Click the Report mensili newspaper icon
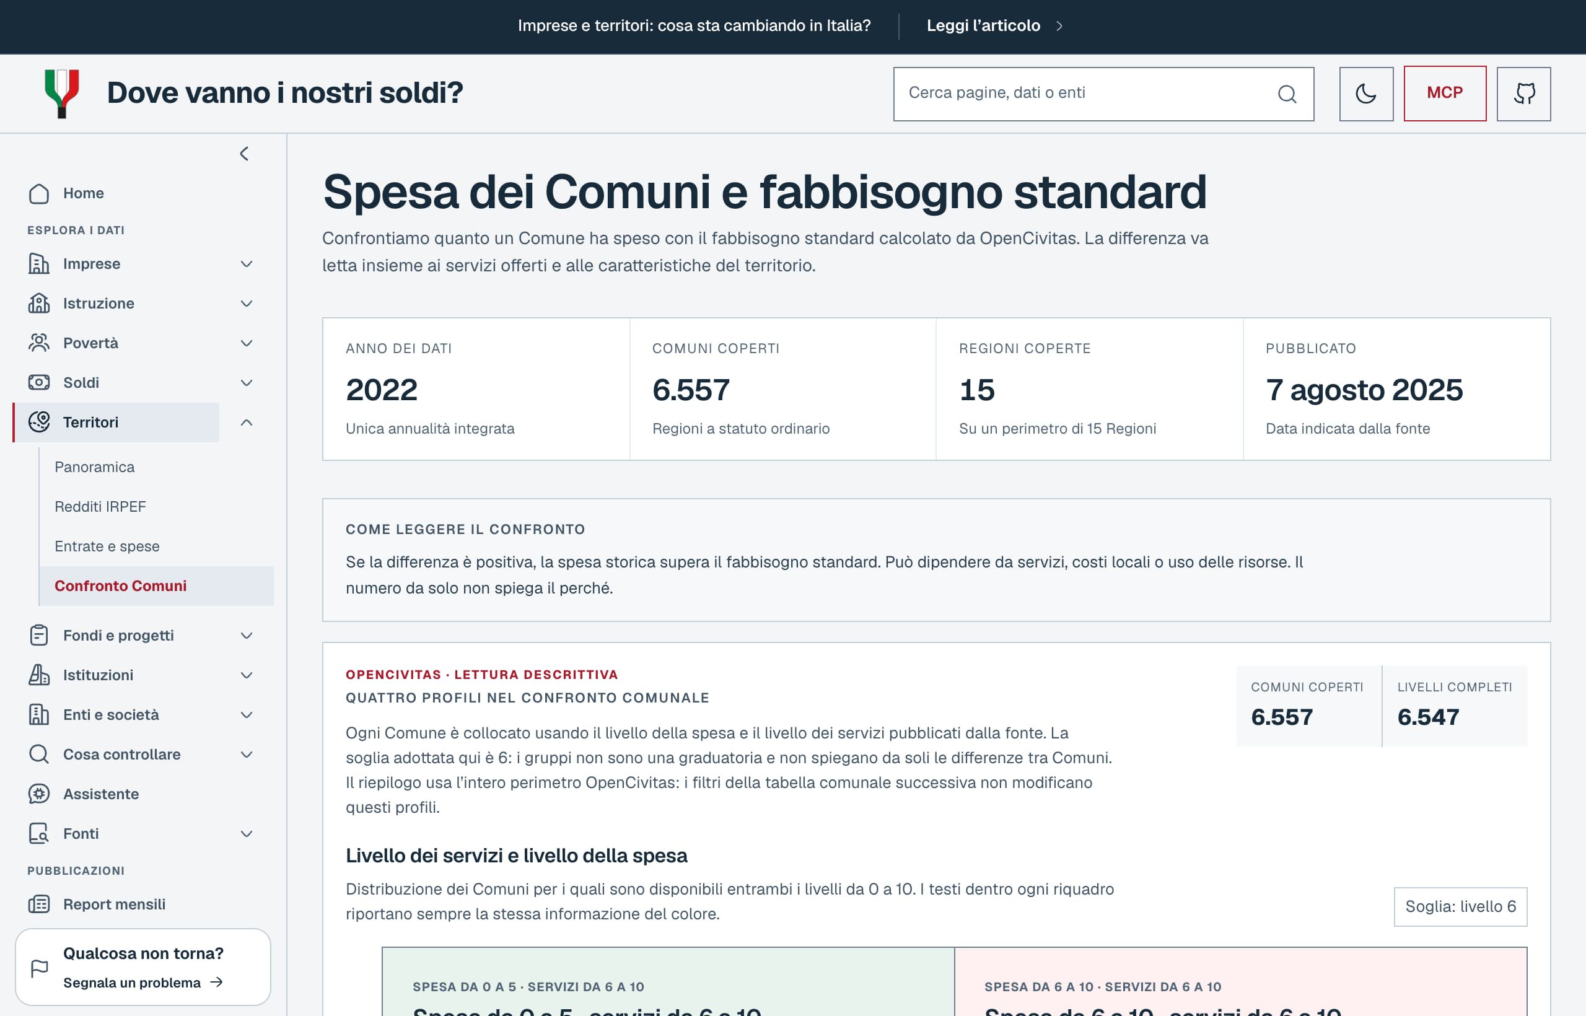 39,904
